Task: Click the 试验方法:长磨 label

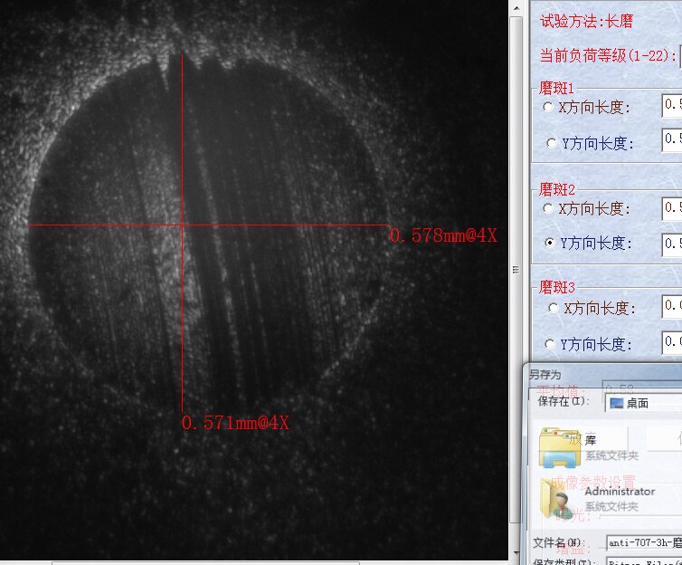Action: pos(586,21)
